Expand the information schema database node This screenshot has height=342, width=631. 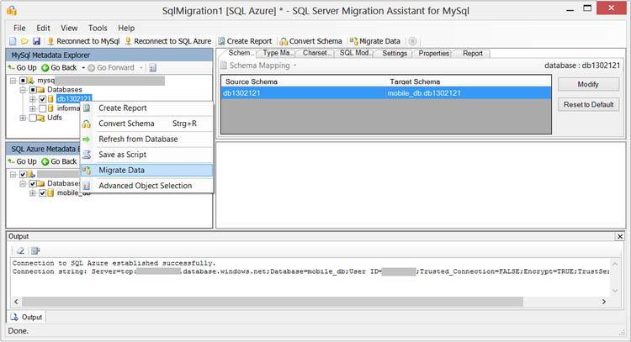(x=33, y=108)
